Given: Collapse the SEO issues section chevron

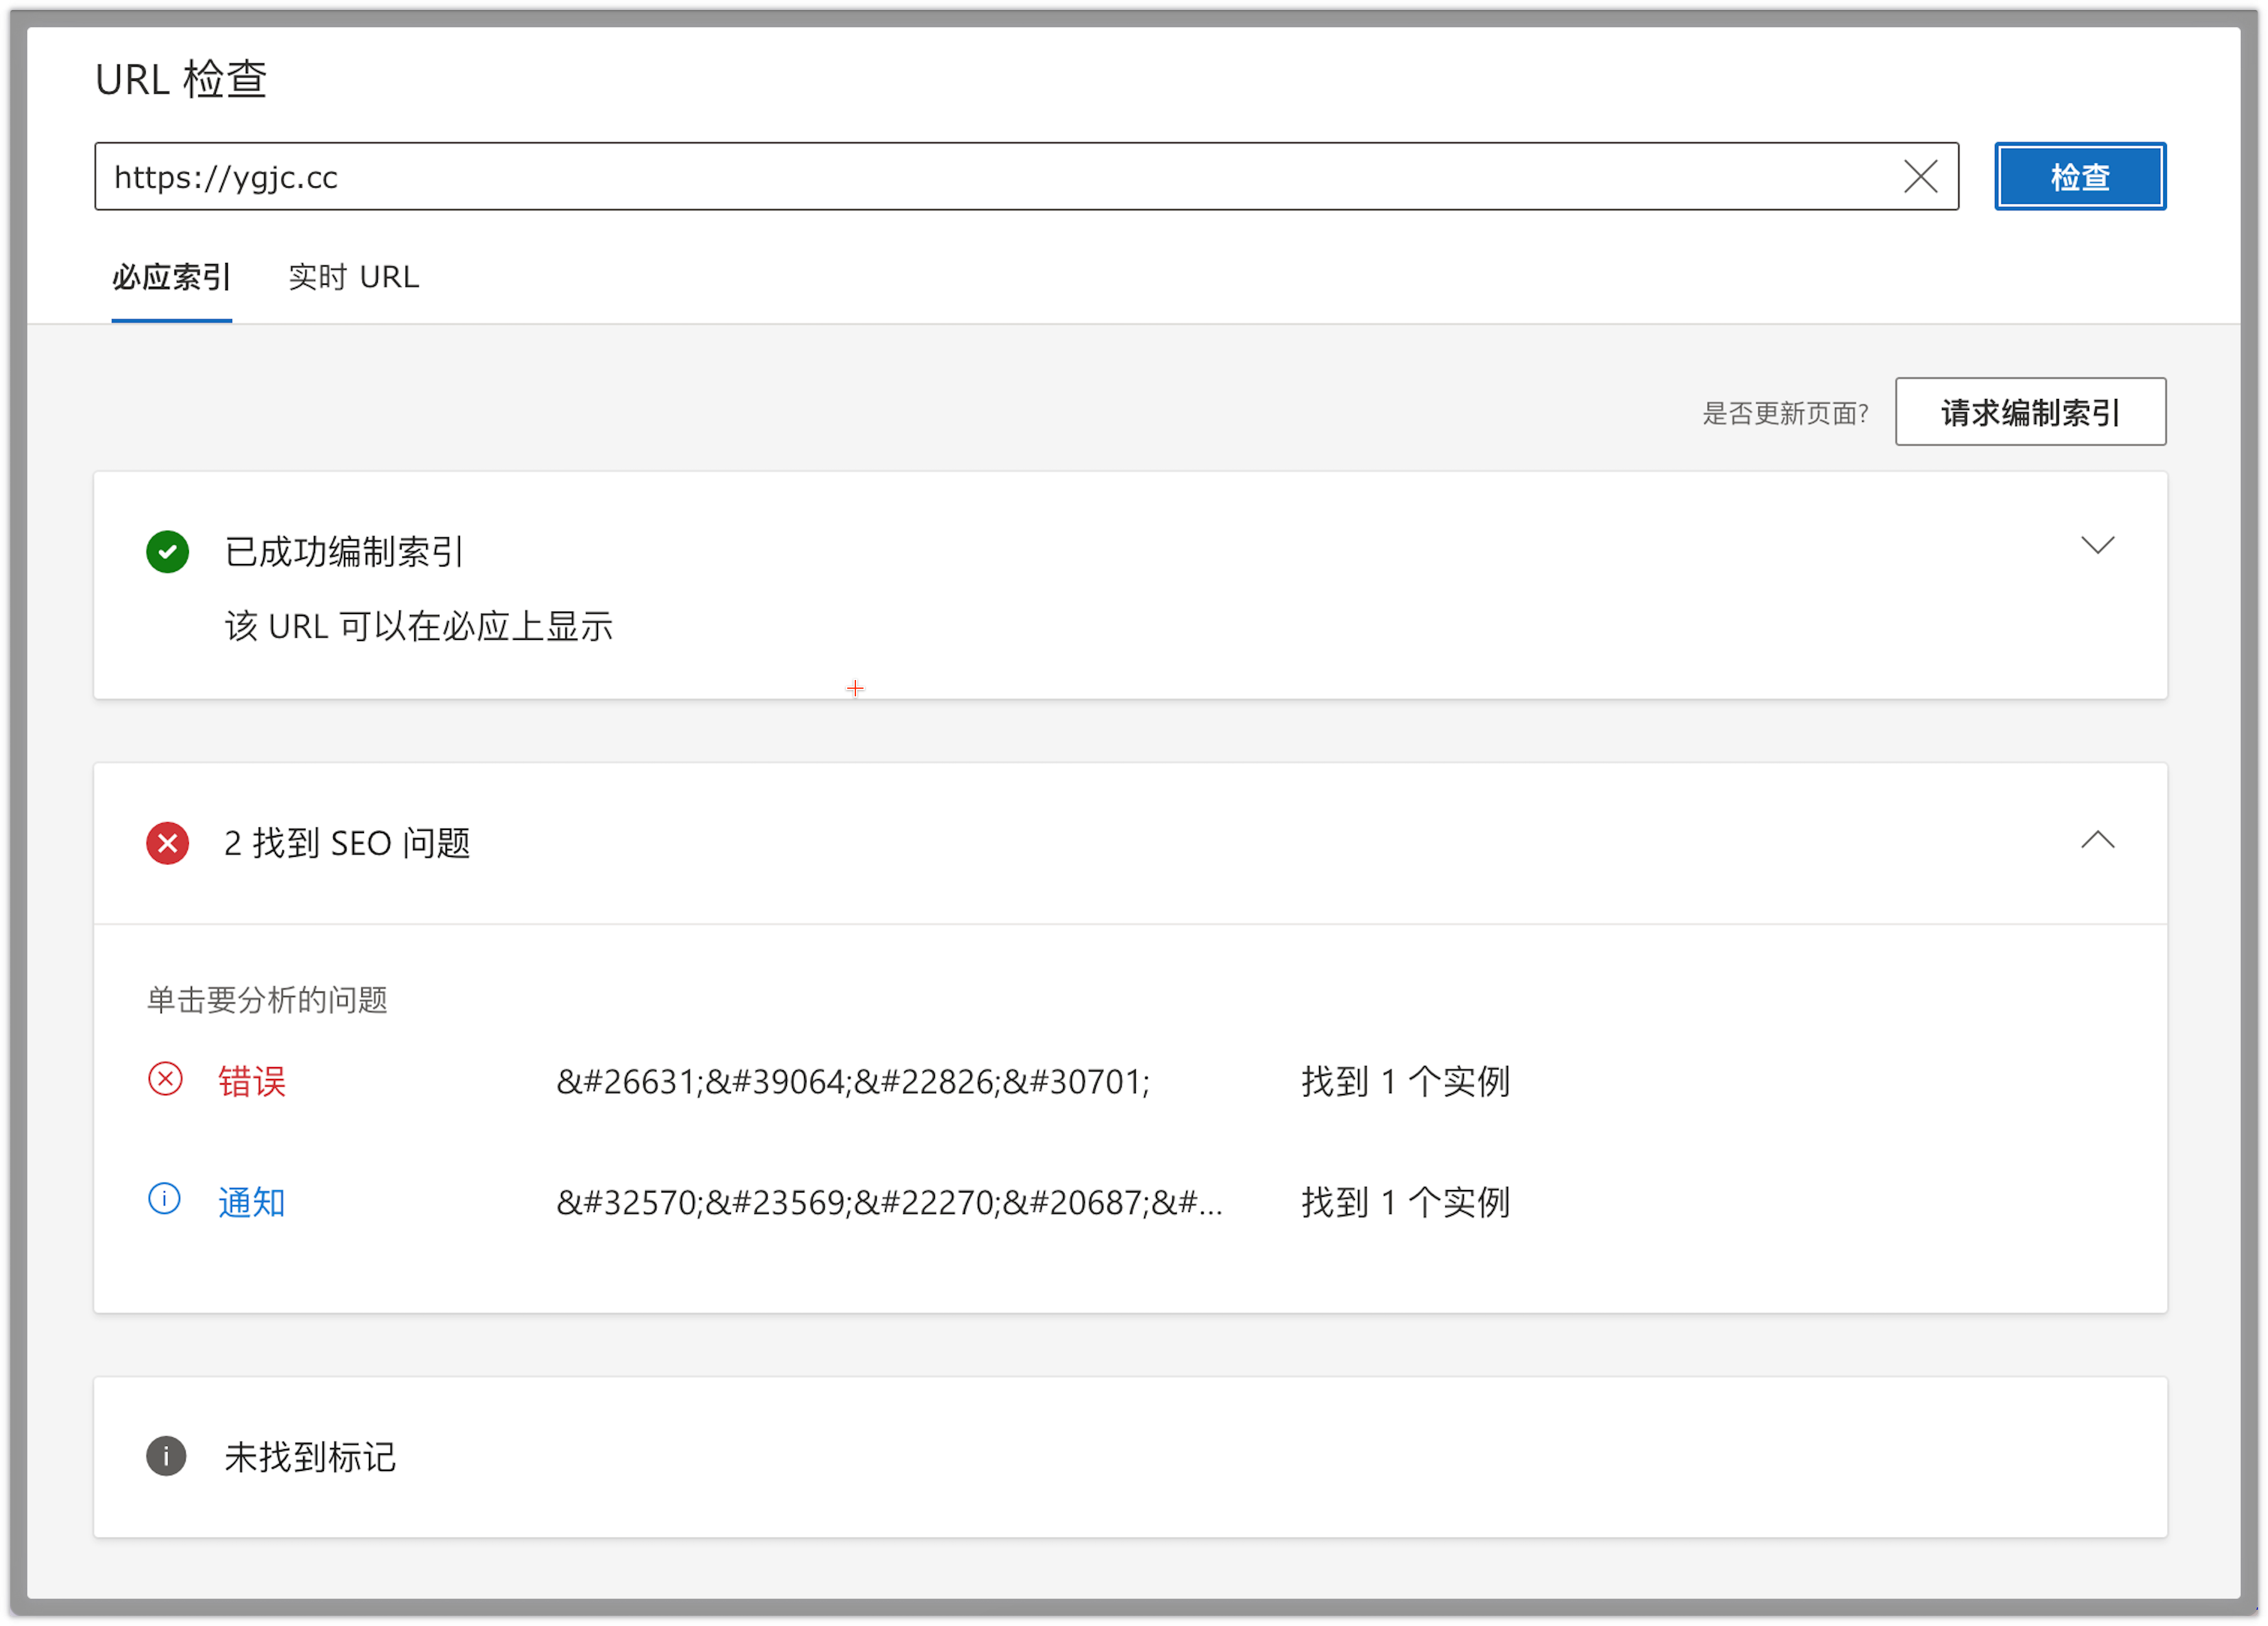Looking at the screenshot, I should pos(2098,841).
